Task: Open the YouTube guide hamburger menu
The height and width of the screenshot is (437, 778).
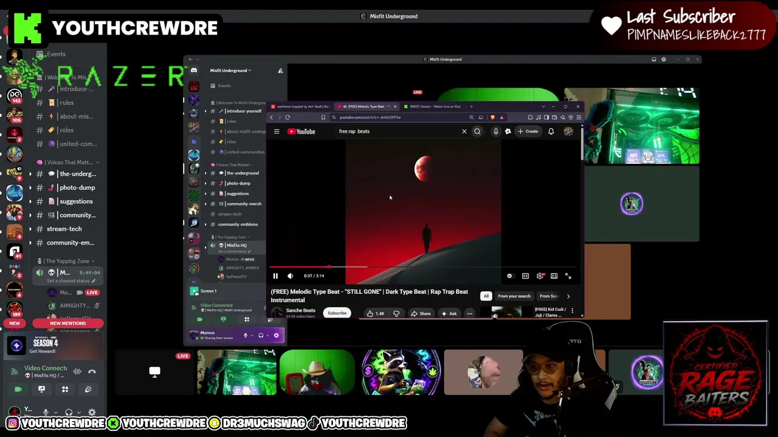Action: 277,132
